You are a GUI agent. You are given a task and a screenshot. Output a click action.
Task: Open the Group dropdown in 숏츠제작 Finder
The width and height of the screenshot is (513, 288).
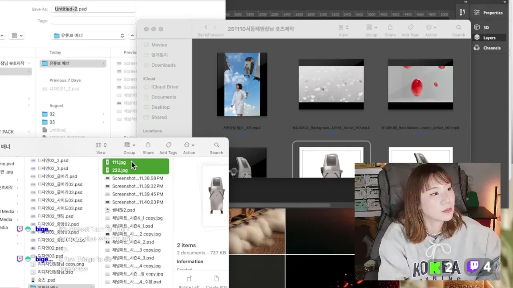pos(372,28)
